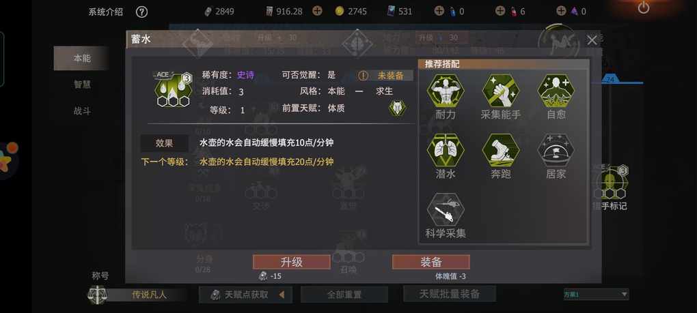Click the 天赋批量装备 batch equip button

[450, 293]
